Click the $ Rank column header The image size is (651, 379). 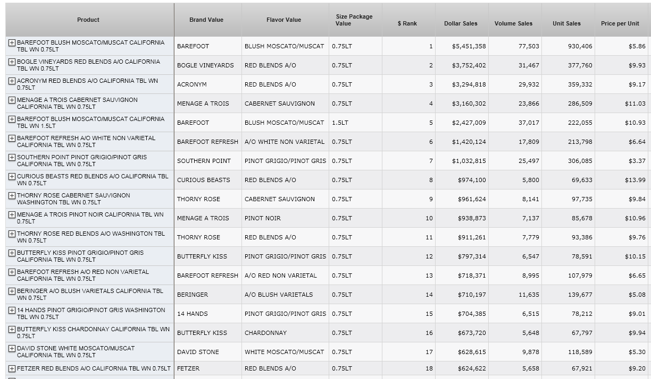[407, 23]
